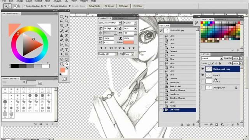249x140 pixels.
Task: Toggle lock position in Layers panel
Action: pos(216,63)
